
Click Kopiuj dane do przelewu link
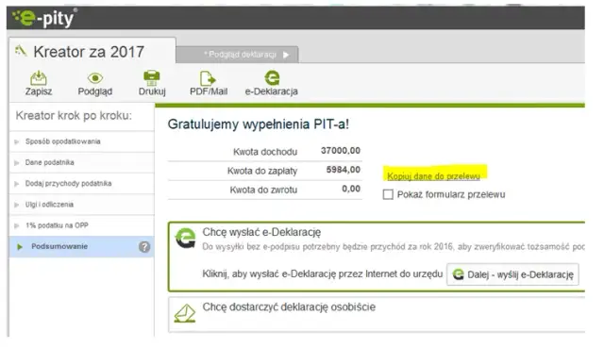tap(433, 176)
